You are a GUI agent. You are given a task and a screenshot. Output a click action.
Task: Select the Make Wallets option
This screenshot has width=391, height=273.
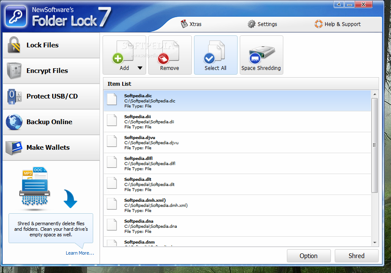click(x=14, y=147)
